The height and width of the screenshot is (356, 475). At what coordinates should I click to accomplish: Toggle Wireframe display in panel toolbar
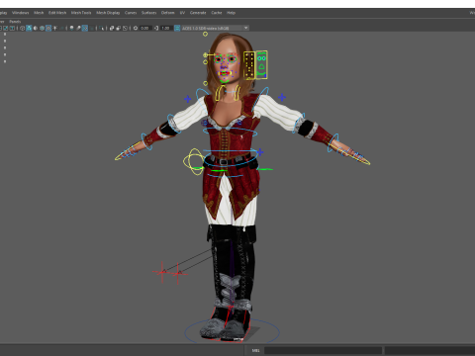[22, 28]
